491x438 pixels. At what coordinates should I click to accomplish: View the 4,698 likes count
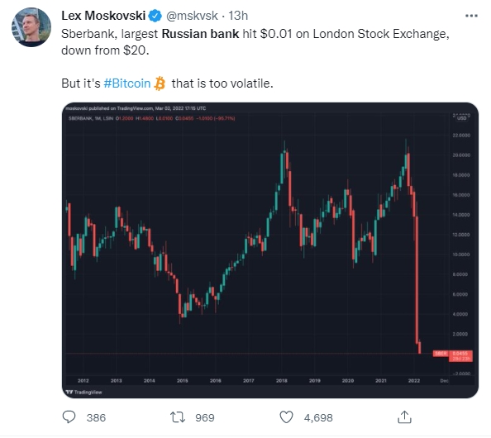tap(318, 417)
